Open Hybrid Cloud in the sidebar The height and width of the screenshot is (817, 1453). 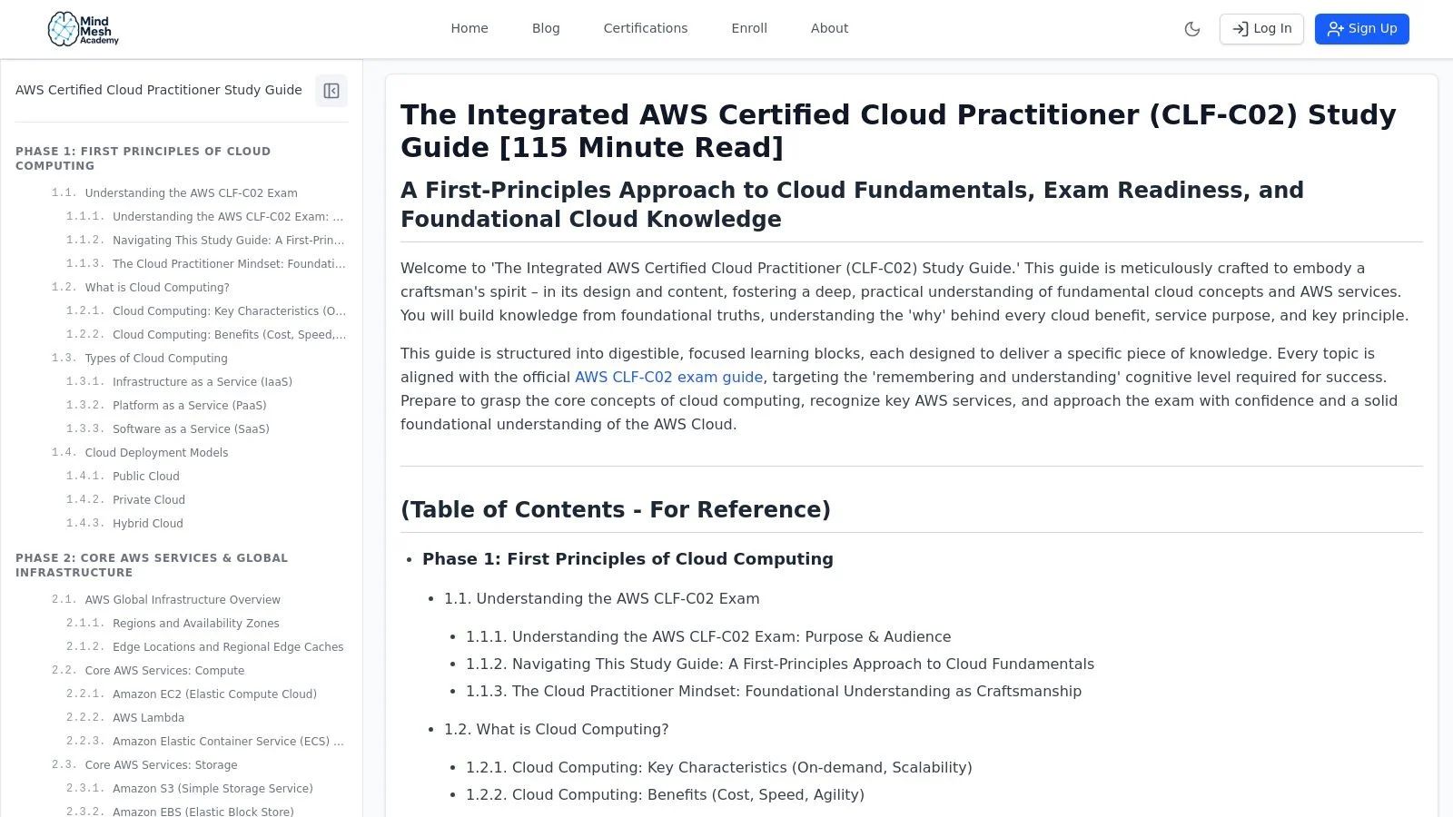(148, 524)
